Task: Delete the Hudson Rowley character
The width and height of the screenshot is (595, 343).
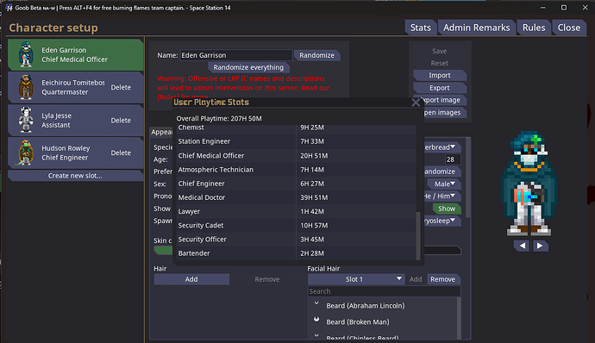Action: [x=121, y=153]
